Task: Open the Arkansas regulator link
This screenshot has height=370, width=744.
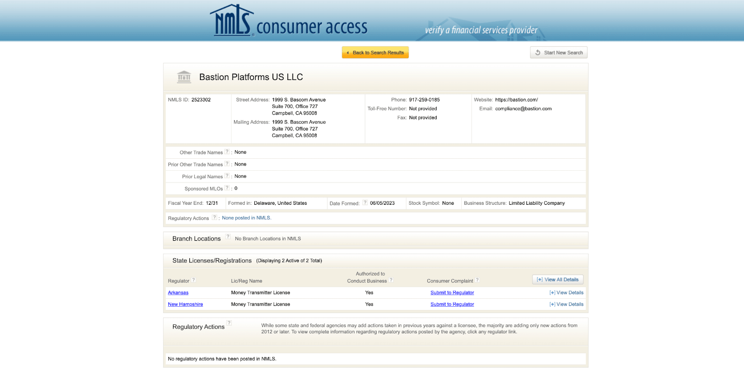Action: [x=178, y=293]
